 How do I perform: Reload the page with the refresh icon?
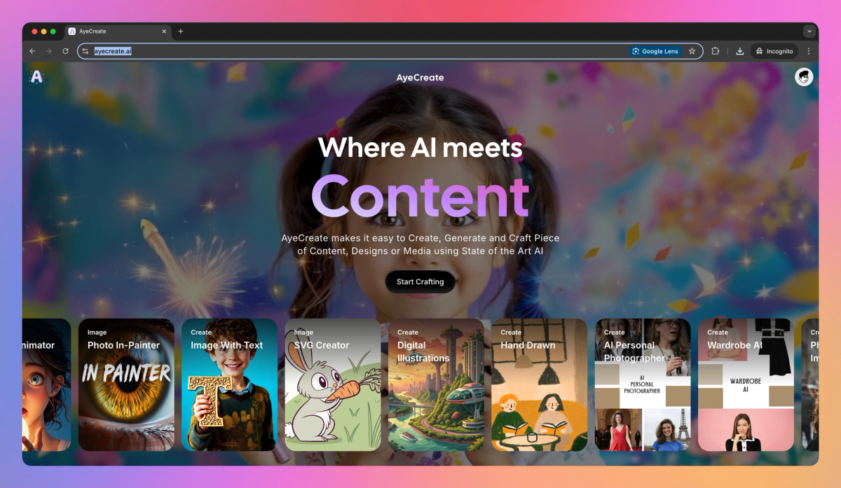pyautogui.click(x=66, y=50)
